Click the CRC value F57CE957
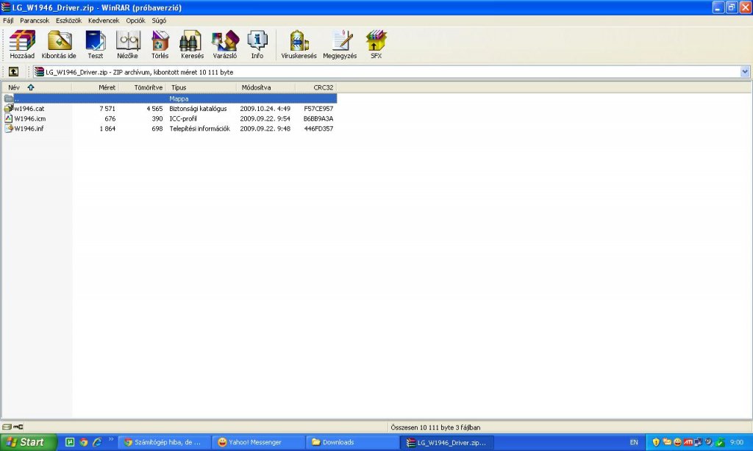 pyautogui.click(x=318, y=109)
